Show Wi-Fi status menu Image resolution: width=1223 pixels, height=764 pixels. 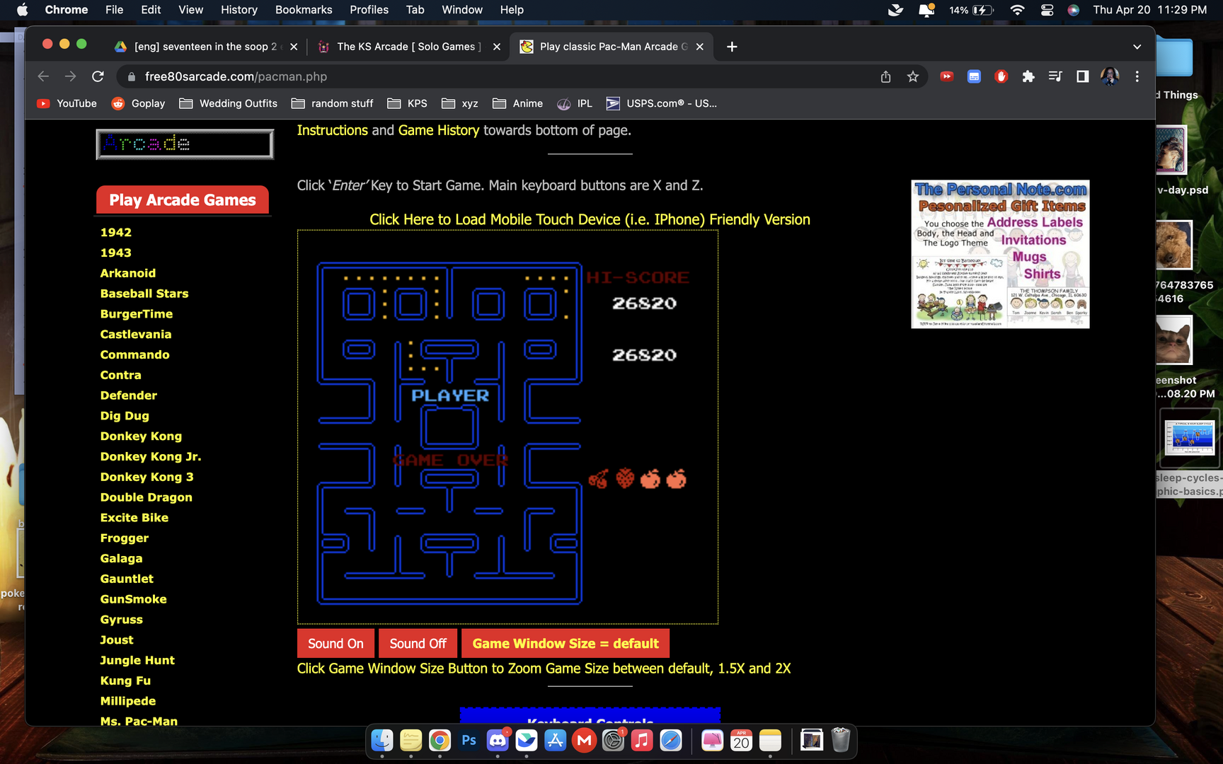(1017, 10)
